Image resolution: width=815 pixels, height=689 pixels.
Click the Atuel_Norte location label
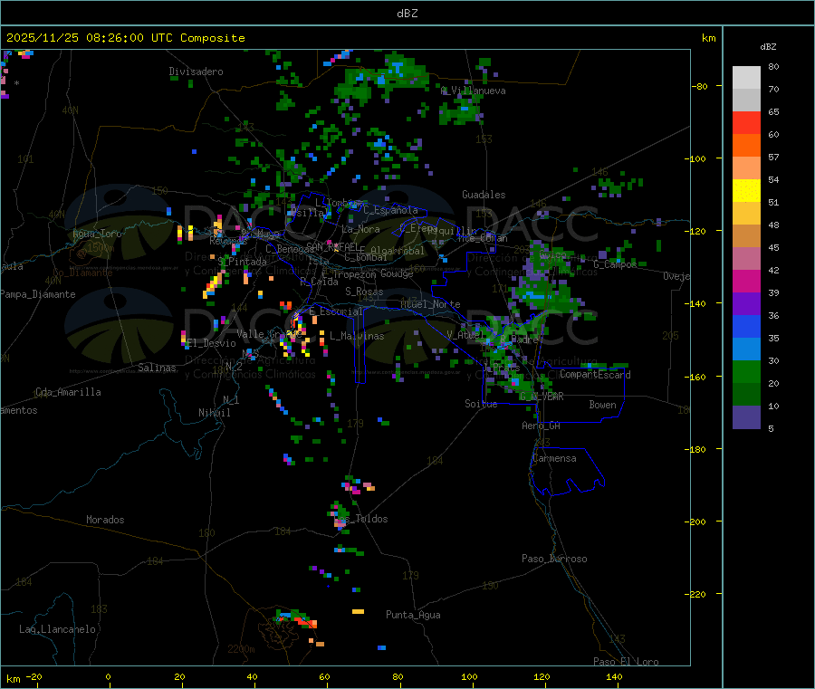pyautogui.click(x=430, y=304)
